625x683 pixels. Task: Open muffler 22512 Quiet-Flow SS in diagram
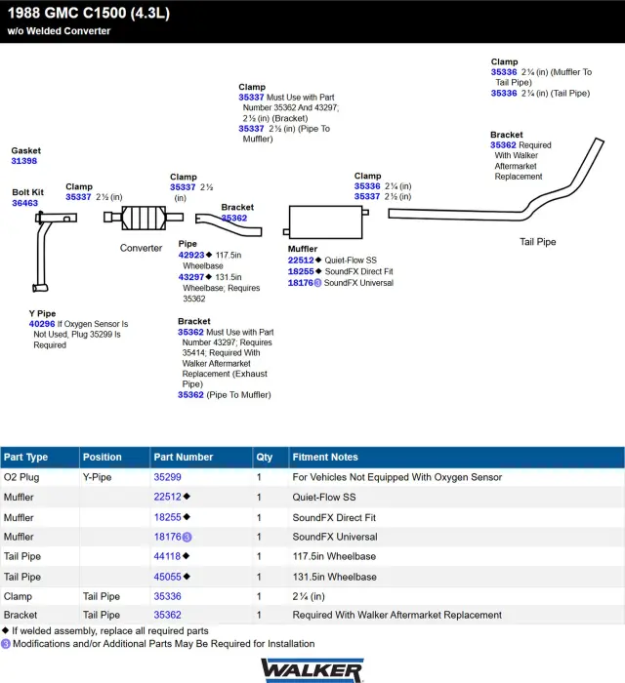(x=301, y=261)
